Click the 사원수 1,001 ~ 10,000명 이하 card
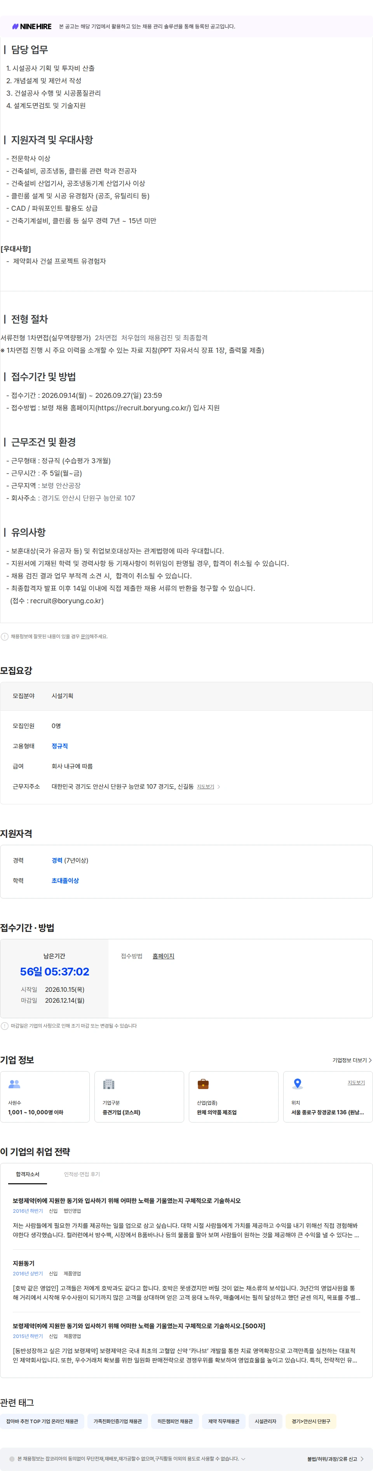This screenshot has height=1471, width=373. tap(44, 1097)
